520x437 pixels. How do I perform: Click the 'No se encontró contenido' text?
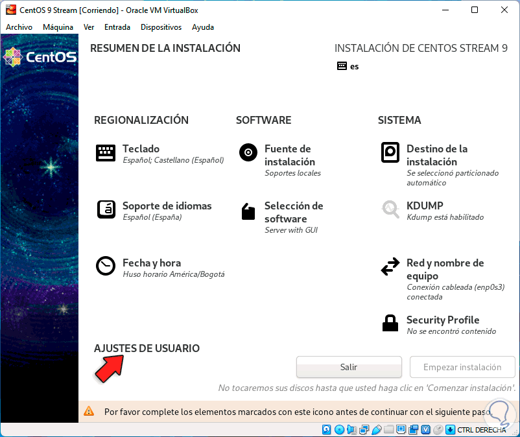point(451,331)
